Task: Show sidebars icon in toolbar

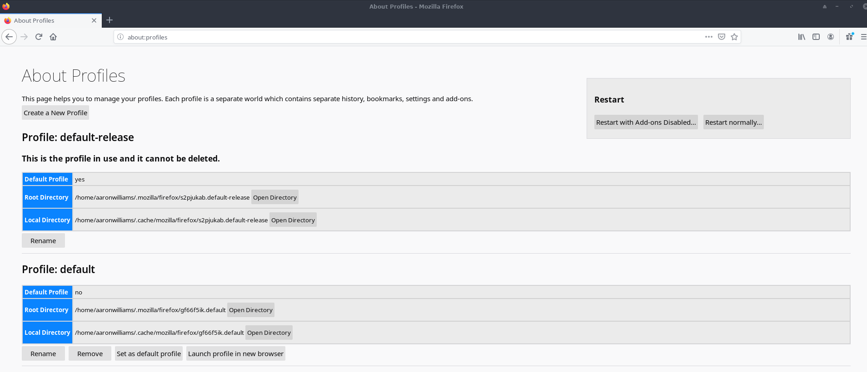Action: [x=816, y=37]
